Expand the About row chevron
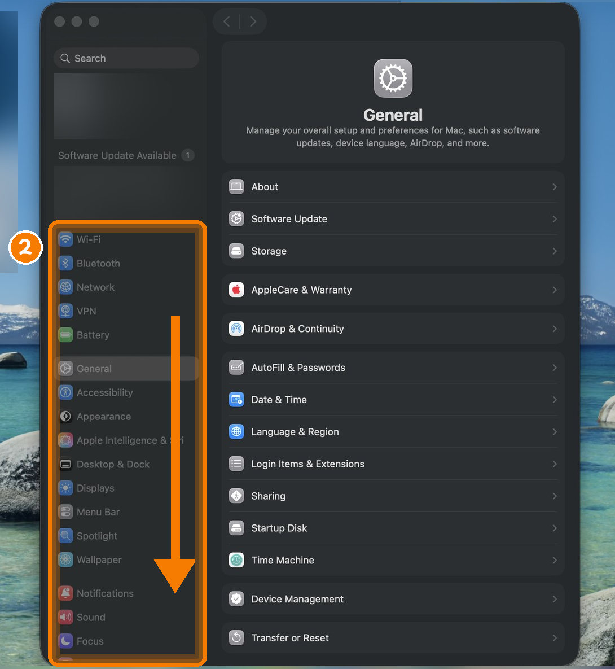The image size is (615, 669). pyautogui.click(x=555, y=187)
